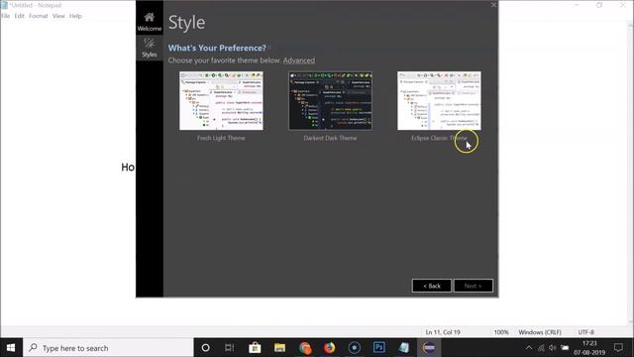Viewport: 634px width, 357px height.
Task: Close the Style dialog
Action: 493,5
